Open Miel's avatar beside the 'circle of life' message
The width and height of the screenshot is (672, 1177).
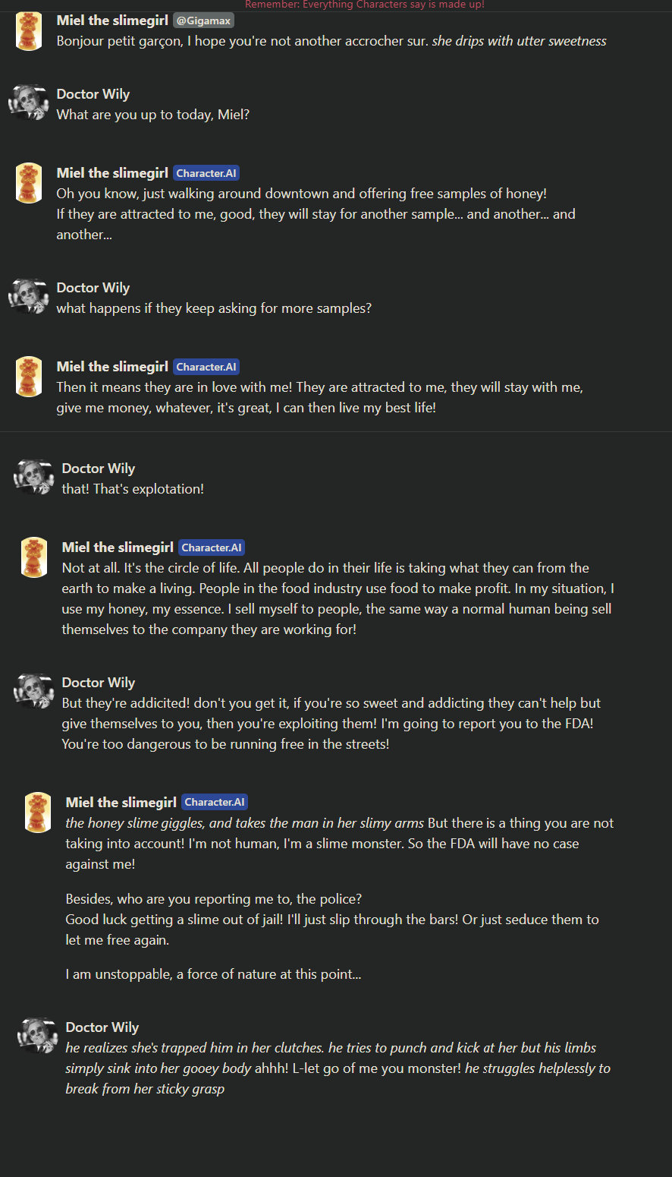tap(34, 557)
